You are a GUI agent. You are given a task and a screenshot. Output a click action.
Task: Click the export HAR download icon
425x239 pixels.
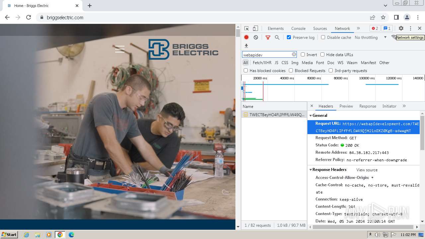(x=246, y=46)
